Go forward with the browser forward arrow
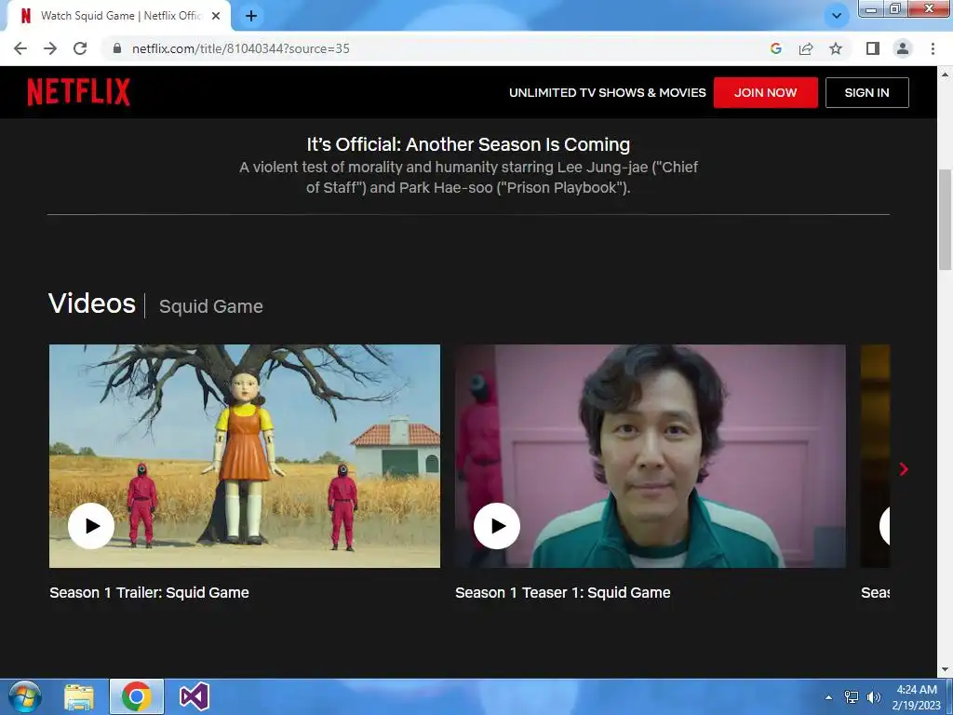Viewport: 953px width, 715px height. click(x=50, y=48)
